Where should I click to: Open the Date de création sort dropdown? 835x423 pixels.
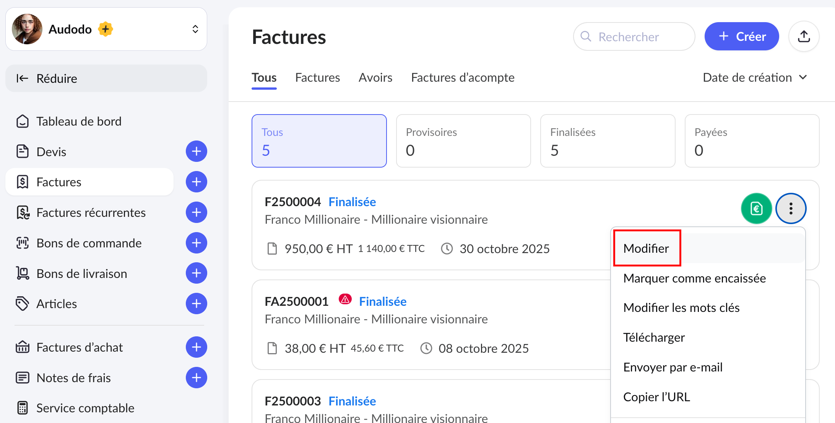pos(755,77)
